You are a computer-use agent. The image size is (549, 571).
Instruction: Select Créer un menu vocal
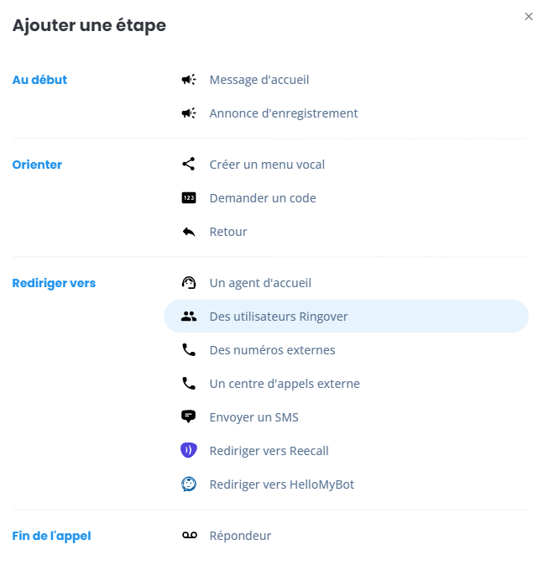click(346, 165)
